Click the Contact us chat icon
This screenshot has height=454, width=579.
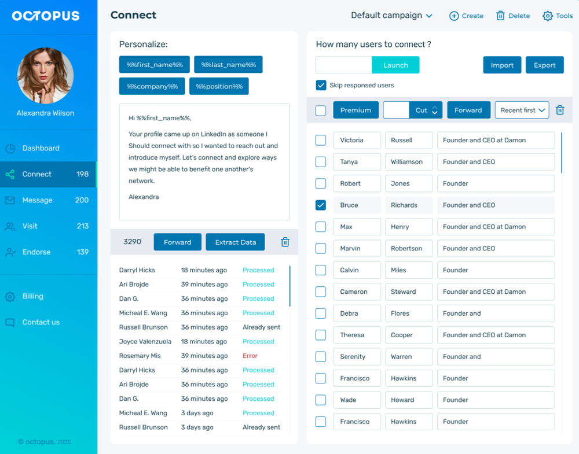click(10, 323)
